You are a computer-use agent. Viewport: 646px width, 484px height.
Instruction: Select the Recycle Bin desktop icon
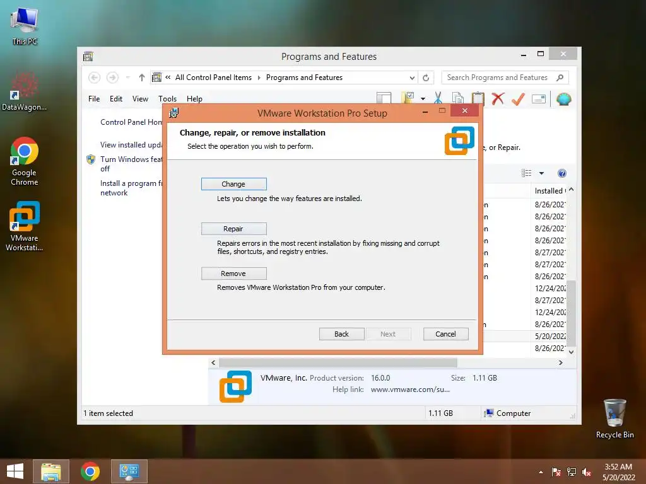click(614, 418)
